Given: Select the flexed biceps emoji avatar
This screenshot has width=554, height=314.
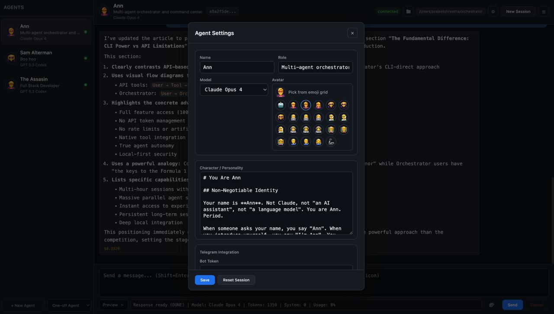Looking at the screenshot, I should point(331,142).
